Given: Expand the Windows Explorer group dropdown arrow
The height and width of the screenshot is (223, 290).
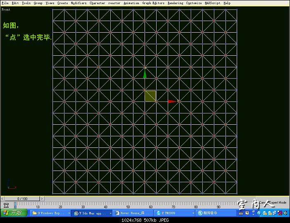Looking at the screenshot, I should [69, 213].
